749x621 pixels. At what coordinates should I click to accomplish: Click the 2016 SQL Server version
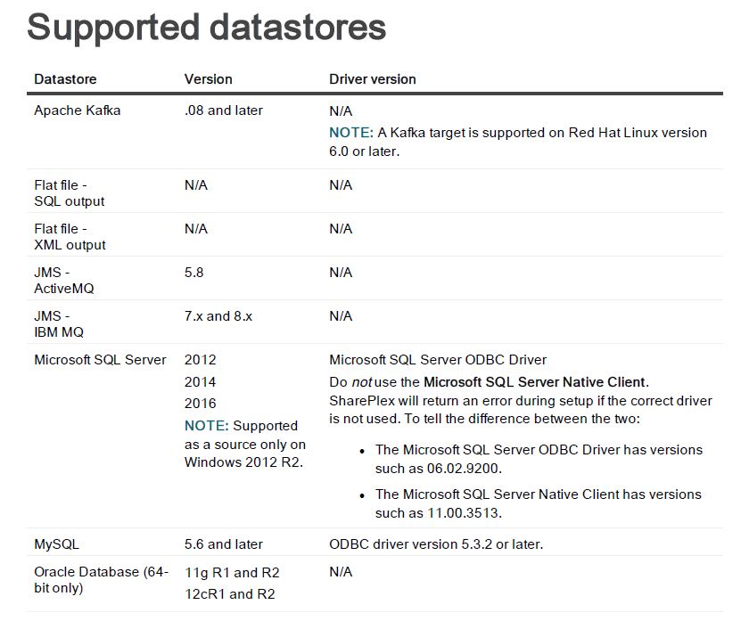200,404
